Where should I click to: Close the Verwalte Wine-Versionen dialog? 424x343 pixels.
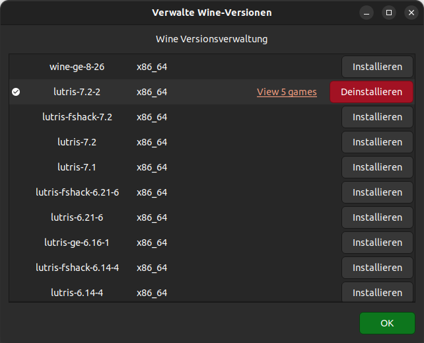click(411, 13)
